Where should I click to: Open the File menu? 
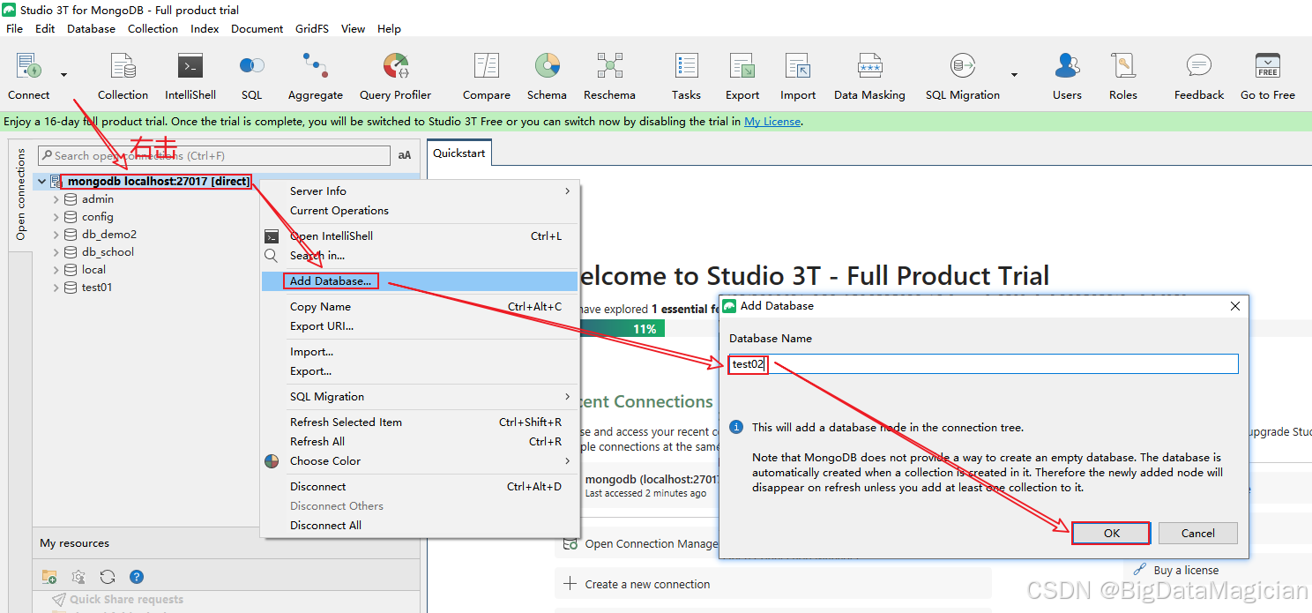coord(14,28)
